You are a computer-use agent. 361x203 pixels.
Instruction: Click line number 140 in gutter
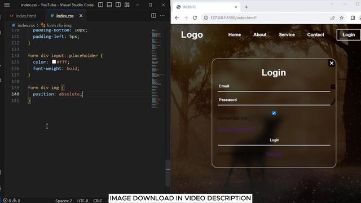point(15,94)
